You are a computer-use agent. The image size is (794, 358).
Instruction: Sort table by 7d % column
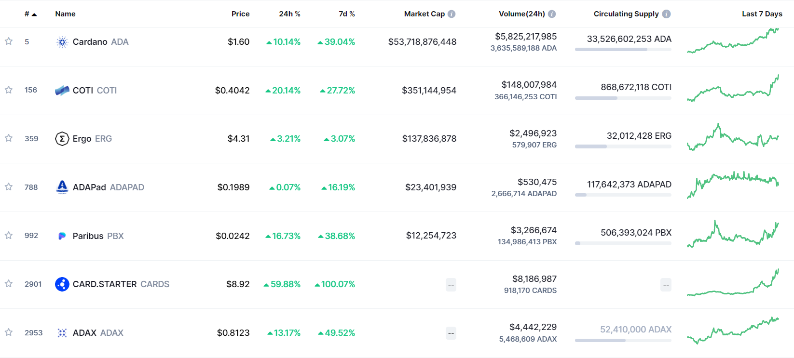[346, 14]
